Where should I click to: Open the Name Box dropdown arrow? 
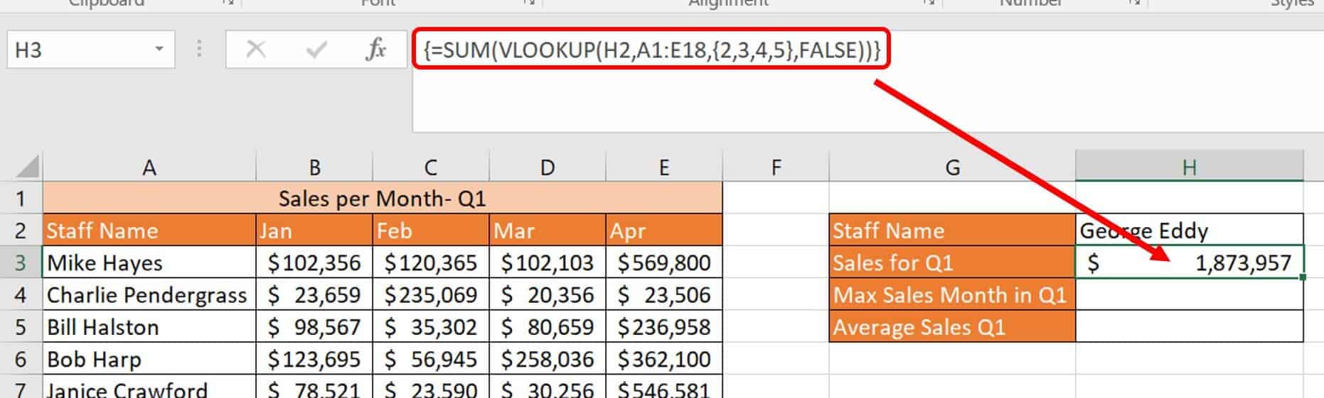[159, 49]
